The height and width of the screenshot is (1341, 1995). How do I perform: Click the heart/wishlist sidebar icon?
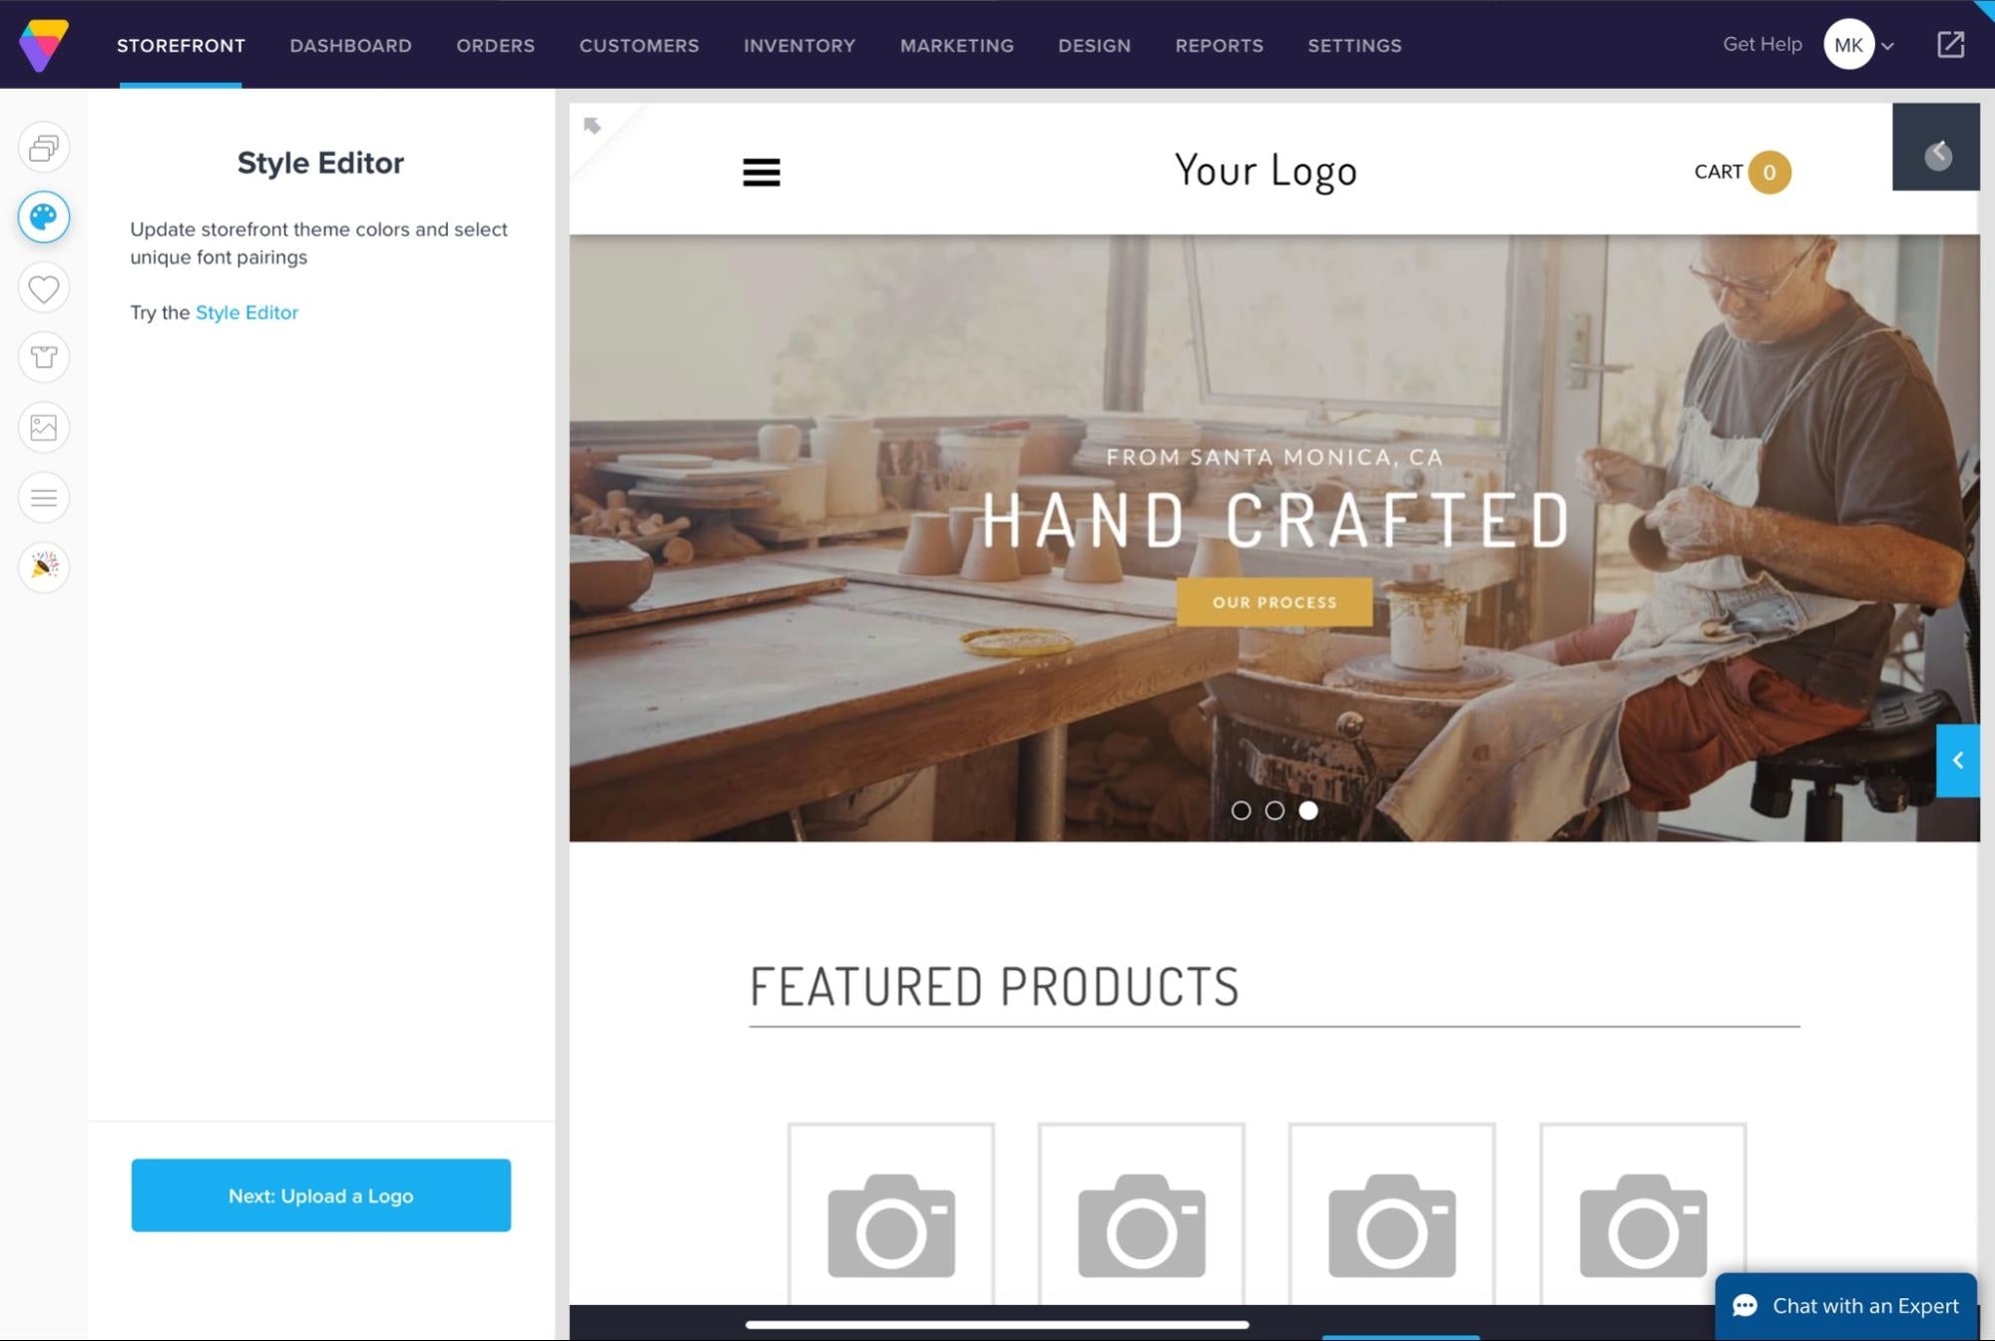(x=43, y=287)
